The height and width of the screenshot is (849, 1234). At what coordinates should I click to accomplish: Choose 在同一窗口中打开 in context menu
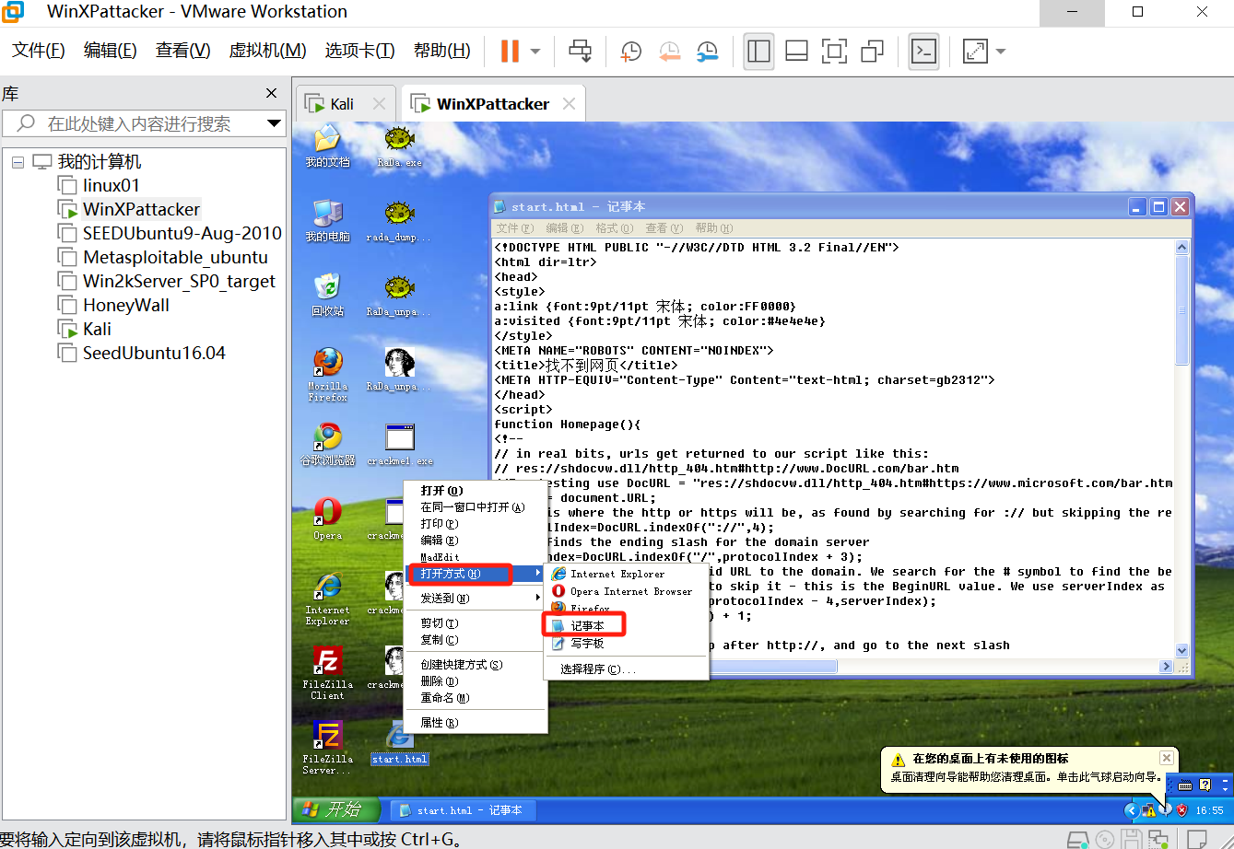(x=472, y=507)
